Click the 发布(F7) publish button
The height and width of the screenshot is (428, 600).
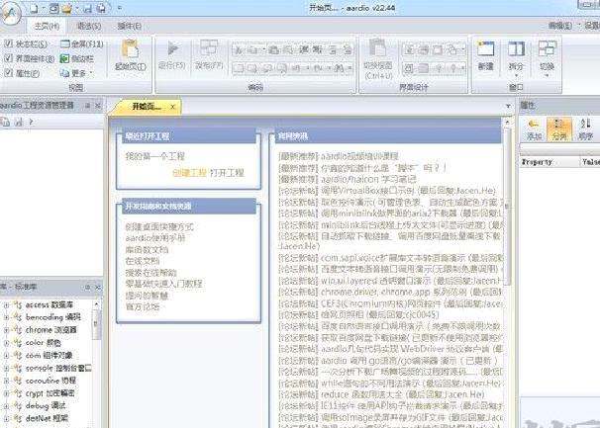click(x=209, y=55)
